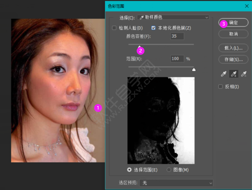Screen dimensions: 252x190
Task: Choose the 选择范围(E) radio button
Action: pyautogui.click(x=129, y=170)
